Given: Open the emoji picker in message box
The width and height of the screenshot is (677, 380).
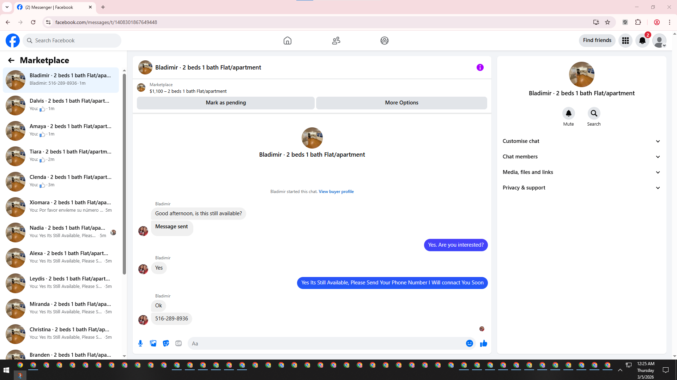Looking at the screenshot, I should click(470, 343).
